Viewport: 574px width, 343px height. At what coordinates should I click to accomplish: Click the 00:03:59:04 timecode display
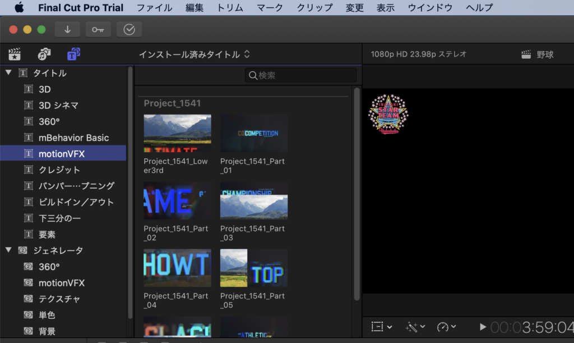coord(533,327)
